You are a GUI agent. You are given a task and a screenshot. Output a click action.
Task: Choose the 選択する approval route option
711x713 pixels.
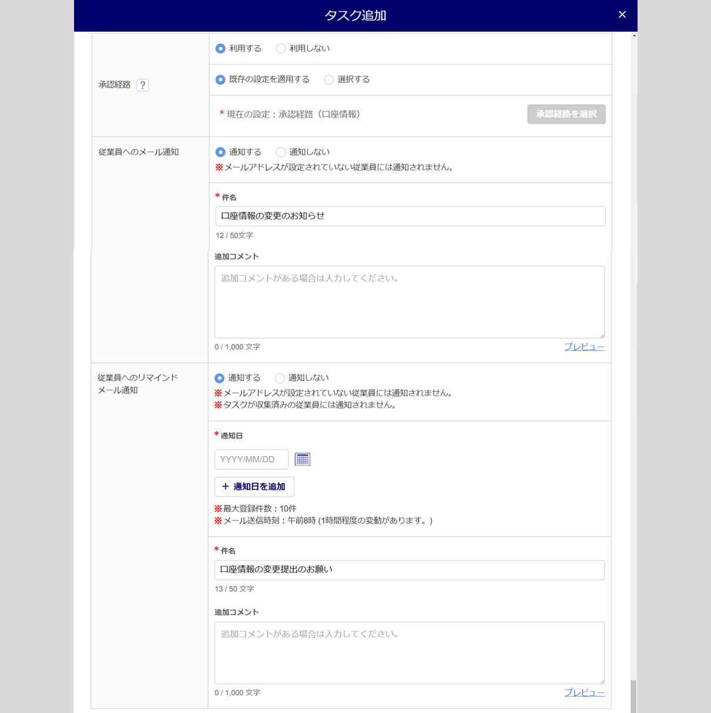[x=329, y=80]
